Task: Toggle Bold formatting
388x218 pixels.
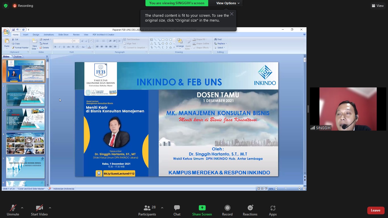Action: coord(55,47)
